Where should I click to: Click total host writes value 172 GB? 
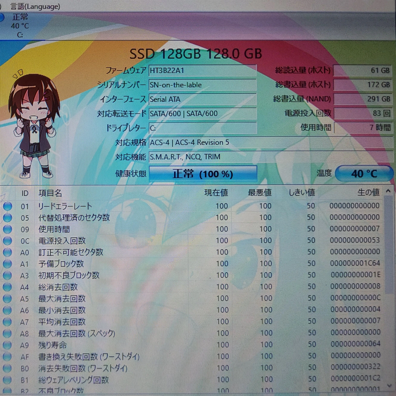click(x=363, y=85)
